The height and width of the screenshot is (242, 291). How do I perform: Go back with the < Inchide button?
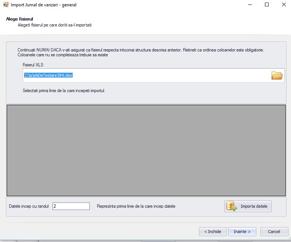212,232
